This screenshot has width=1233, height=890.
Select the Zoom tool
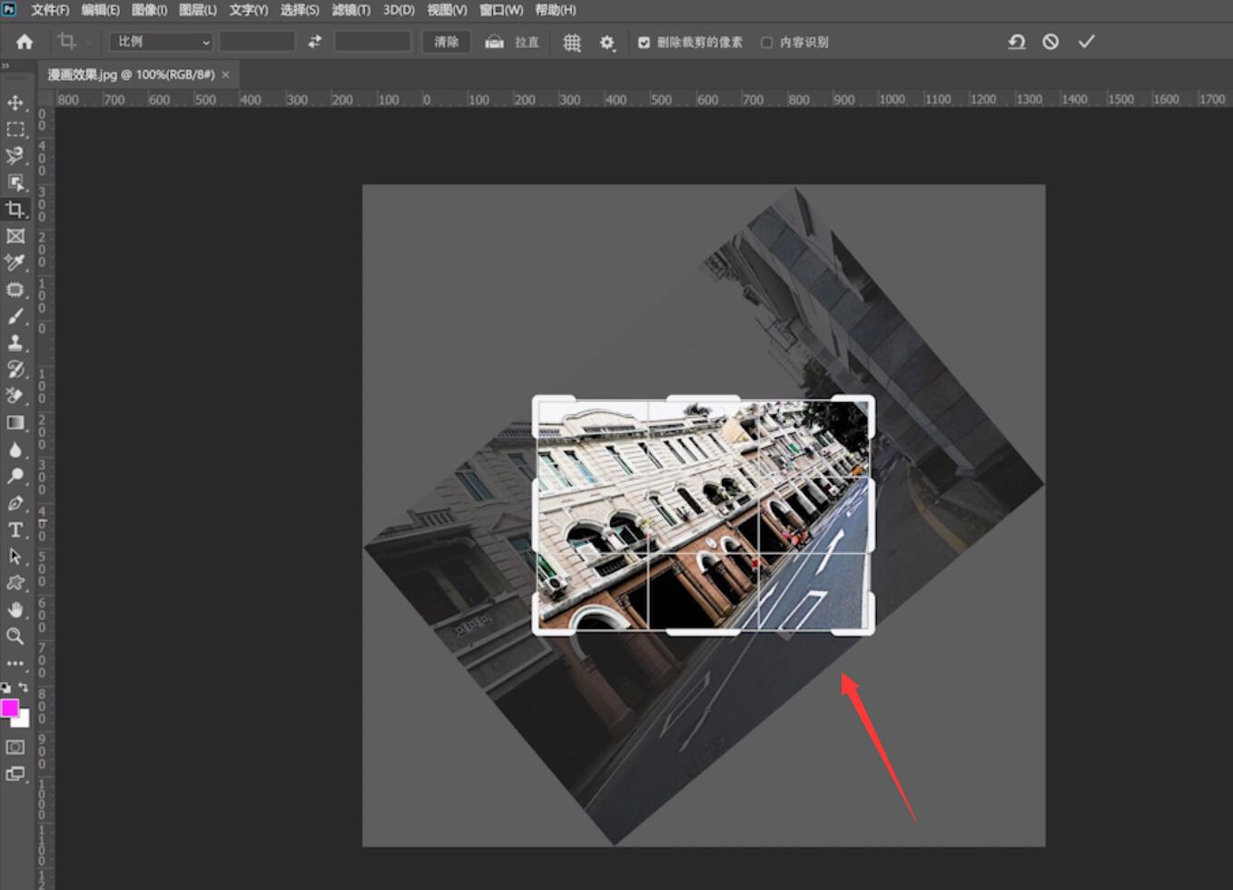click(15, 637)
